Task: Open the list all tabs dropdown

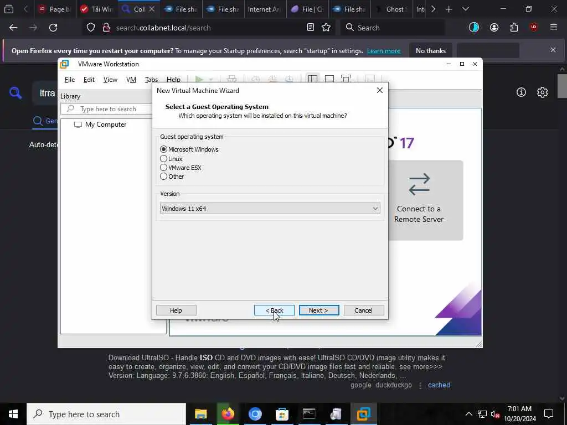Action: pyautogui.click(x=465, y=9)
